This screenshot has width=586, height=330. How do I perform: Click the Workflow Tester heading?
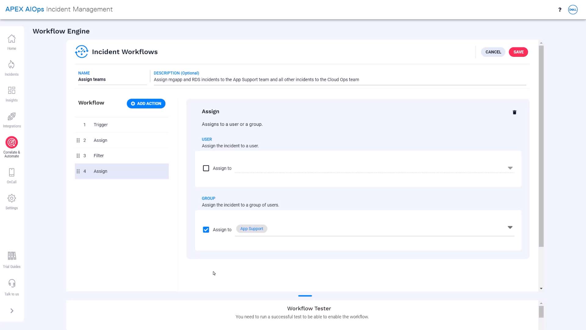309,309
